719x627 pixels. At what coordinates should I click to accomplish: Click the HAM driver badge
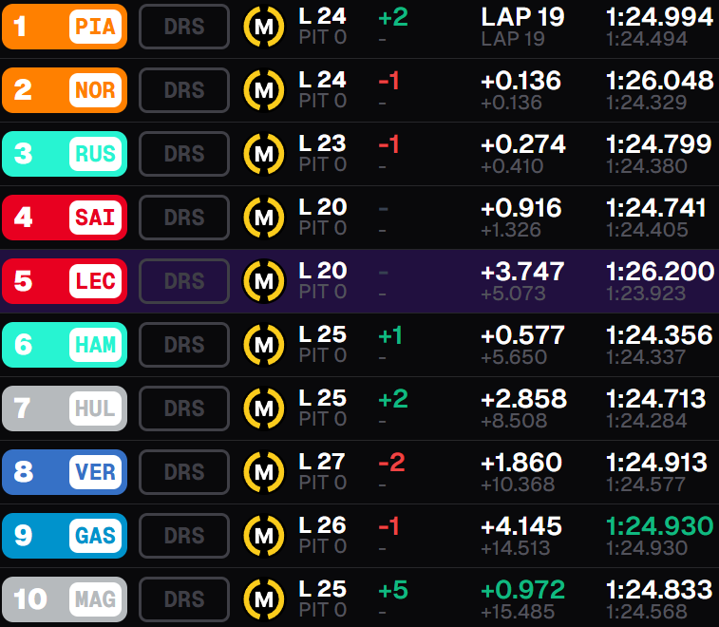coord(96,345)
